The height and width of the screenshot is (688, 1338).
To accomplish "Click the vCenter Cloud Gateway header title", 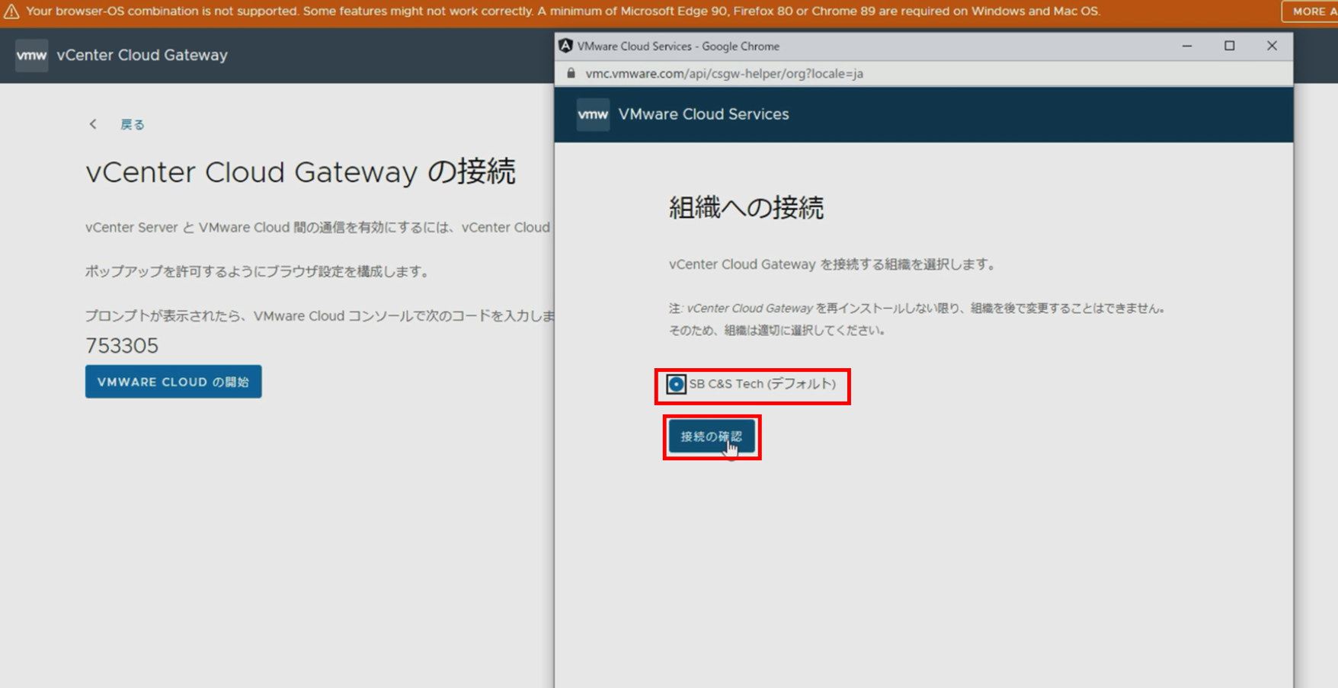I will pos(142,55).
